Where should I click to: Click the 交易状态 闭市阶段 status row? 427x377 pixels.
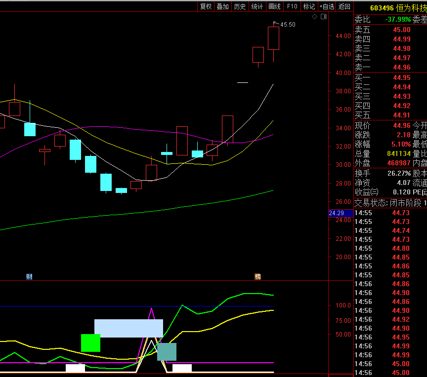(390, 203)
